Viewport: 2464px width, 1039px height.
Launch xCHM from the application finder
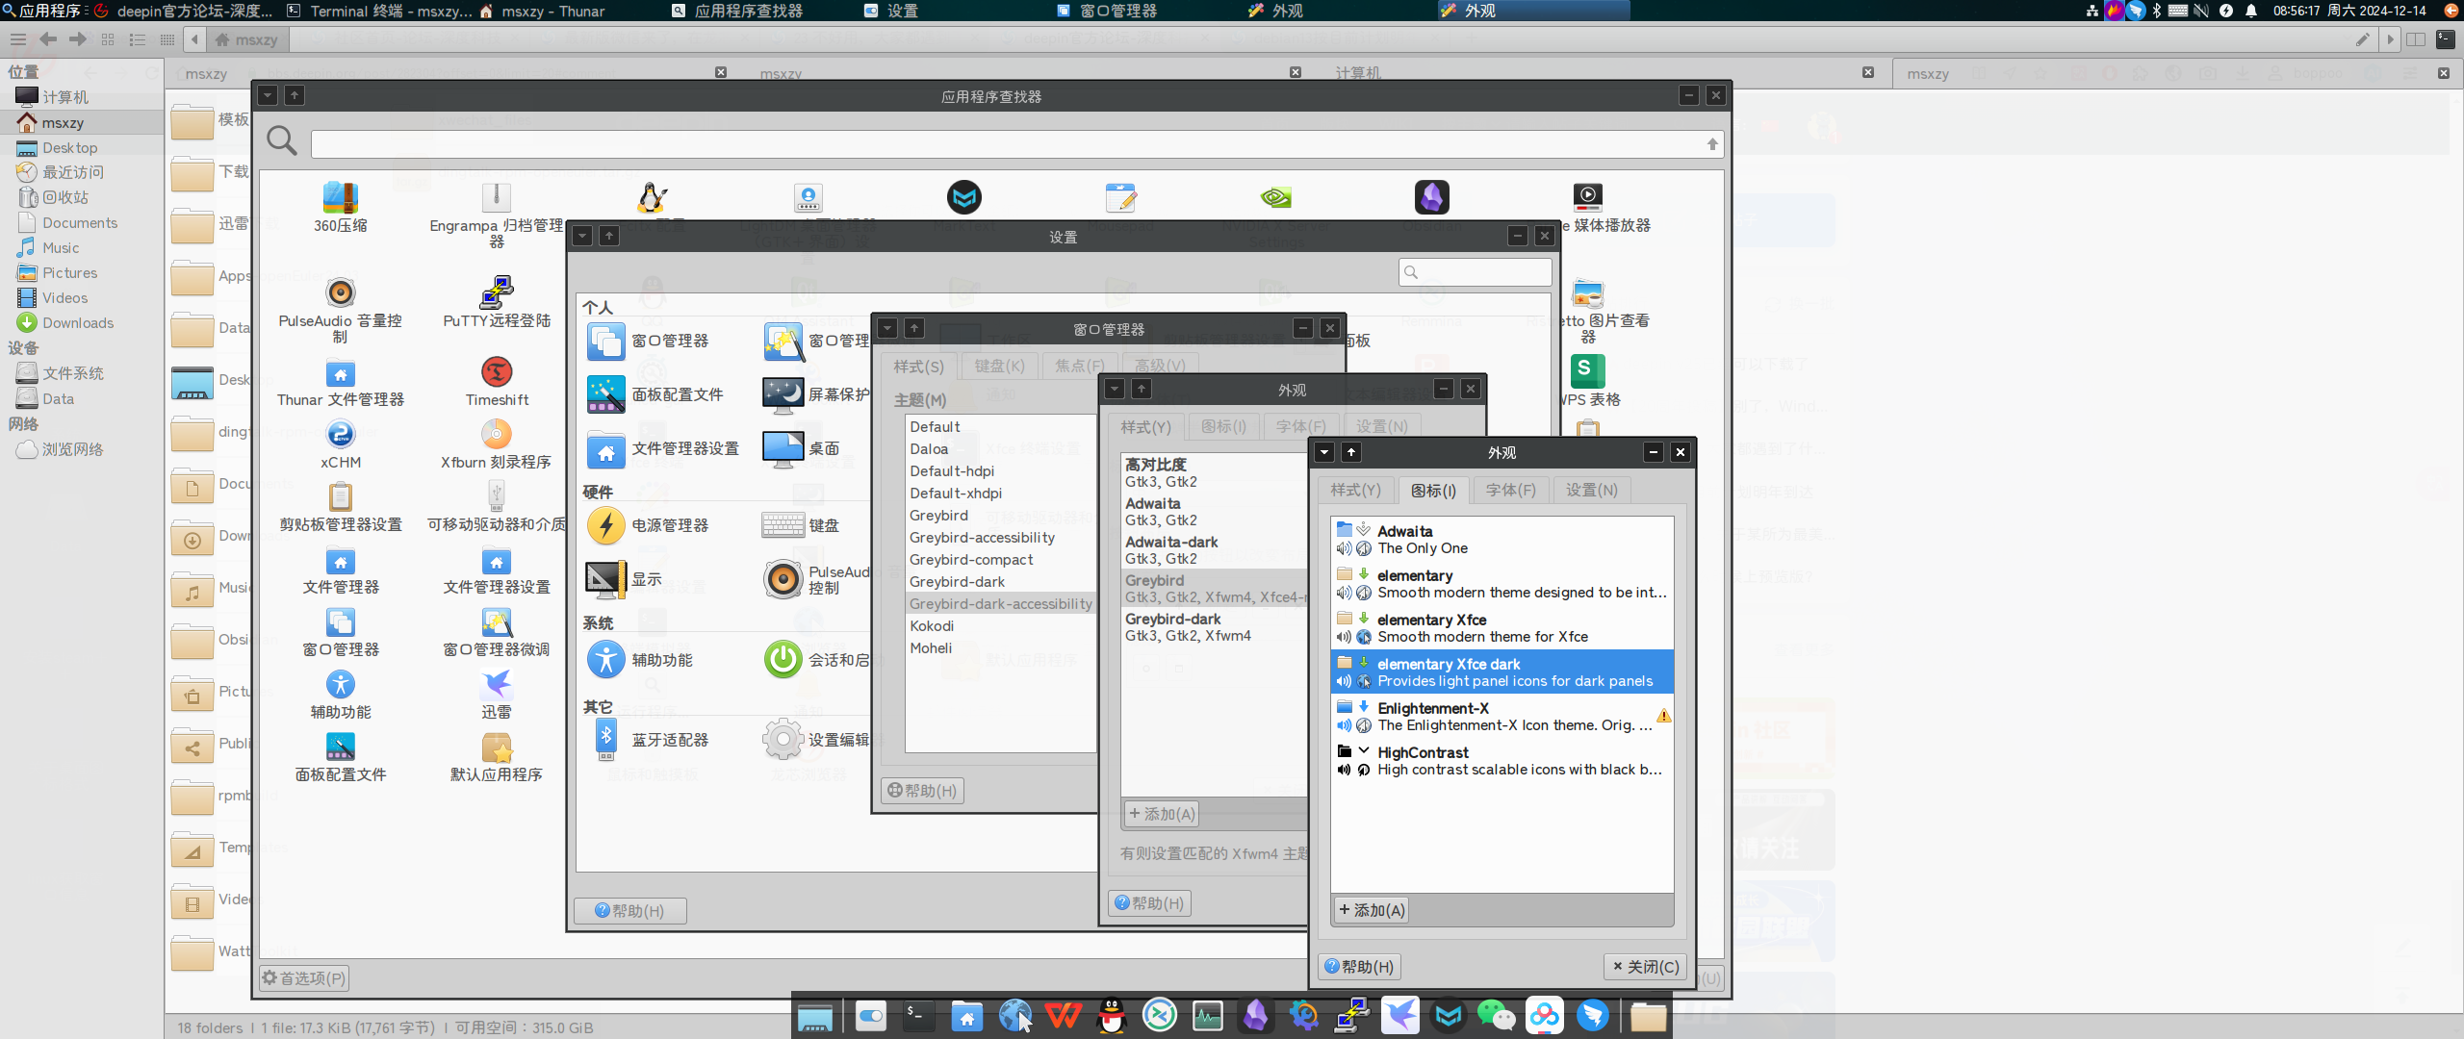coord(340,444)
